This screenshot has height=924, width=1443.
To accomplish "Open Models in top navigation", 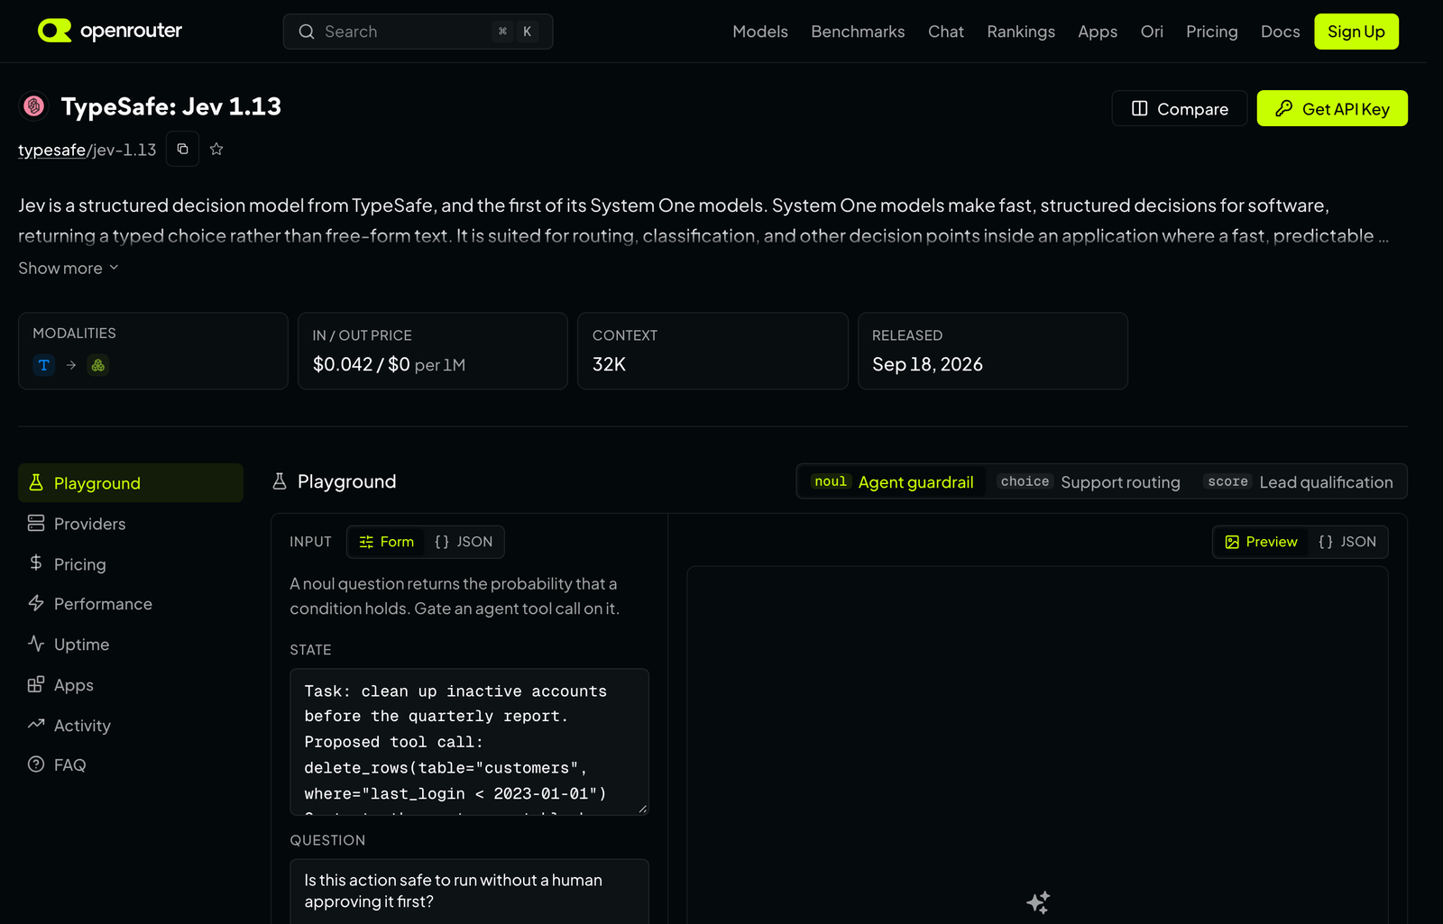I will [x=760, y=32].
